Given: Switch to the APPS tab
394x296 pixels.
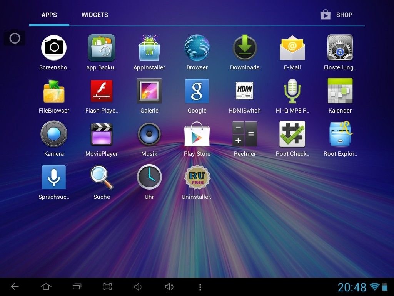Looking at the screenshot, I should [x=49, y=15].
